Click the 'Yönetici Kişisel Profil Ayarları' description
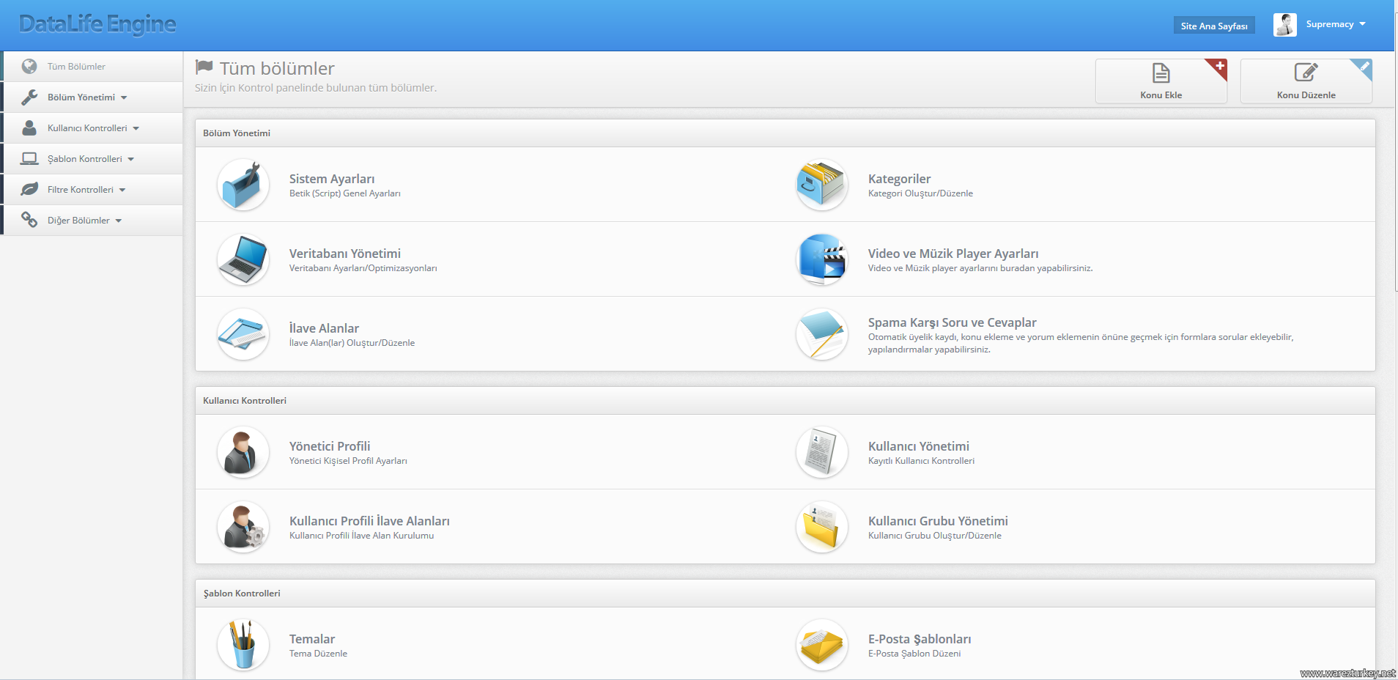This screenshot has height=680, width=1398. click(348, 461)
